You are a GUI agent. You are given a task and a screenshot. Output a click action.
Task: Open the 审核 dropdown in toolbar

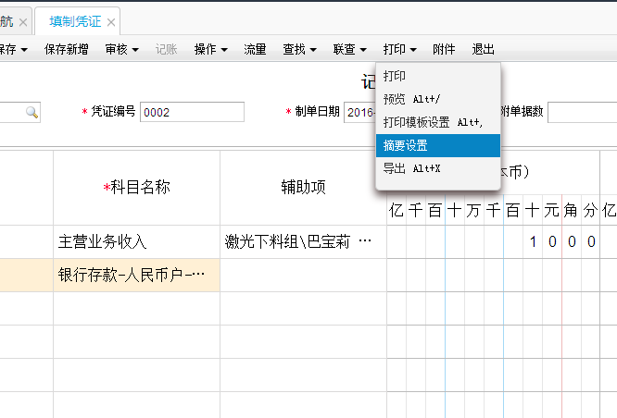click(121, 49)
